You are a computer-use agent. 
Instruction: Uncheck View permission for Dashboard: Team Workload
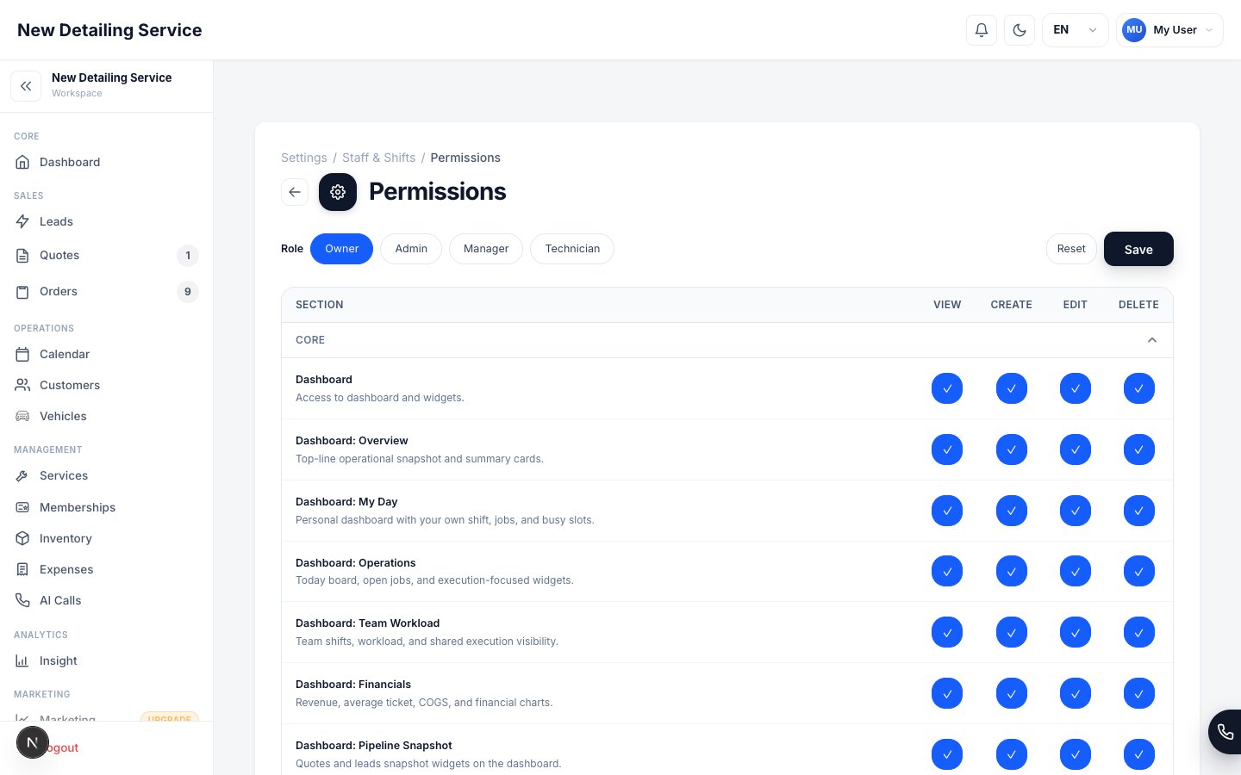point(947,632)
